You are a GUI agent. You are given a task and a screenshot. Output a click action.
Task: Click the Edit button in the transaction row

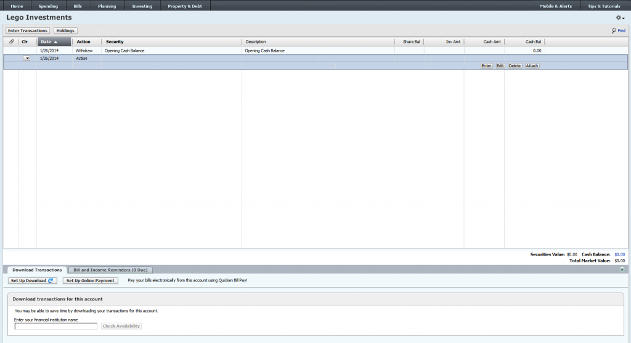[x=500, y=66]
